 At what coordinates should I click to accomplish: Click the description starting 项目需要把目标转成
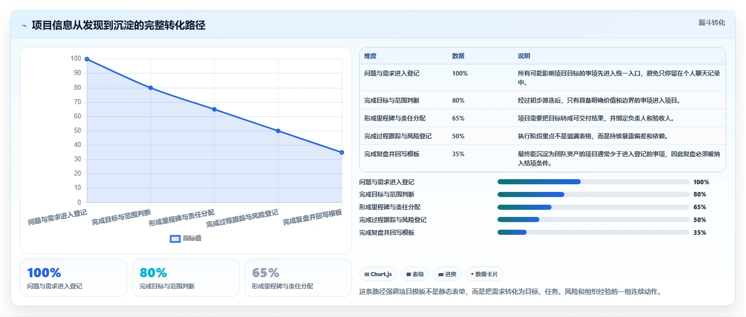596,118
